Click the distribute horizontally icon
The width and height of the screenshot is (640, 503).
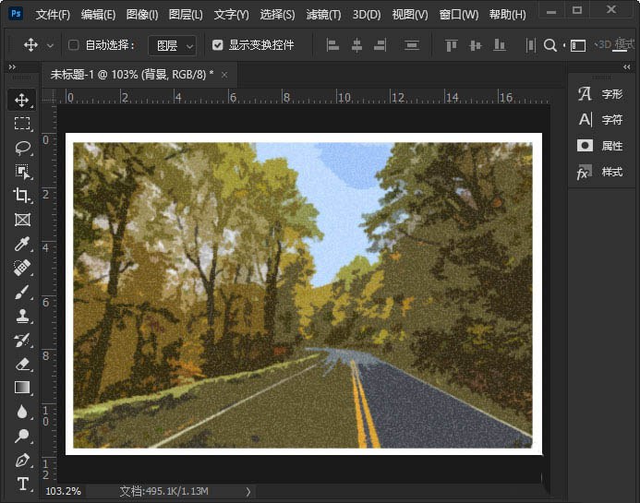530,45
